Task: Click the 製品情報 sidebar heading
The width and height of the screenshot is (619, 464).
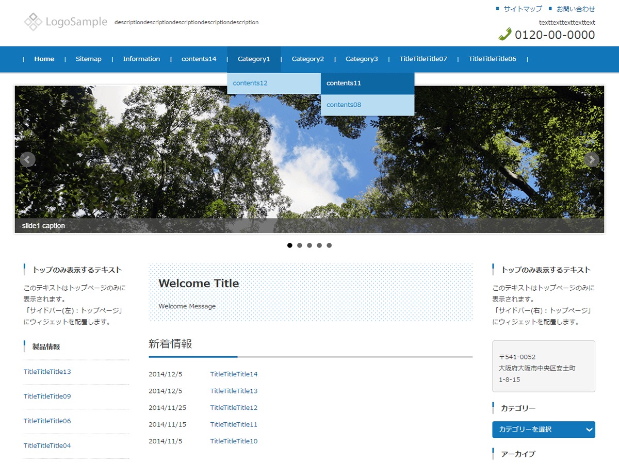Action: click(46, 346)
